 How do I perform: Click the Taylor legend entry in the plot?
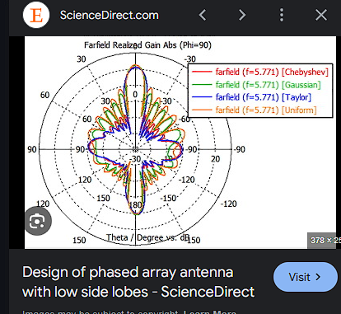click(x=251, y=97)
